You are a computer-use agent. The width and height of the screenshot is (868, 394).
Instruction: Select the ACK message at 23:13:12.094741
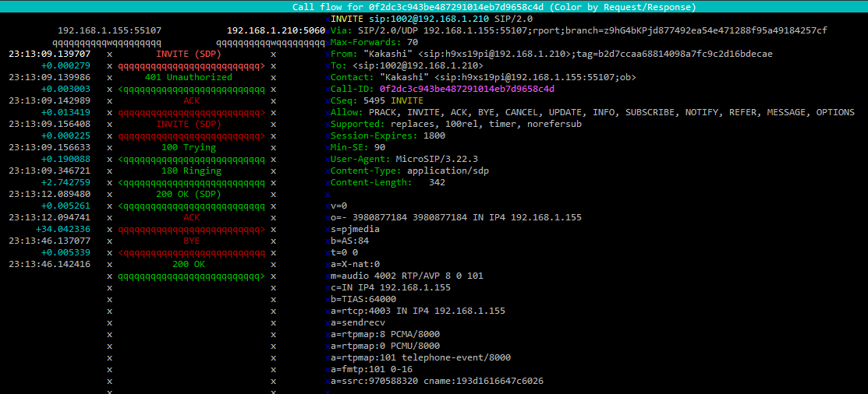tap(191, 218)
